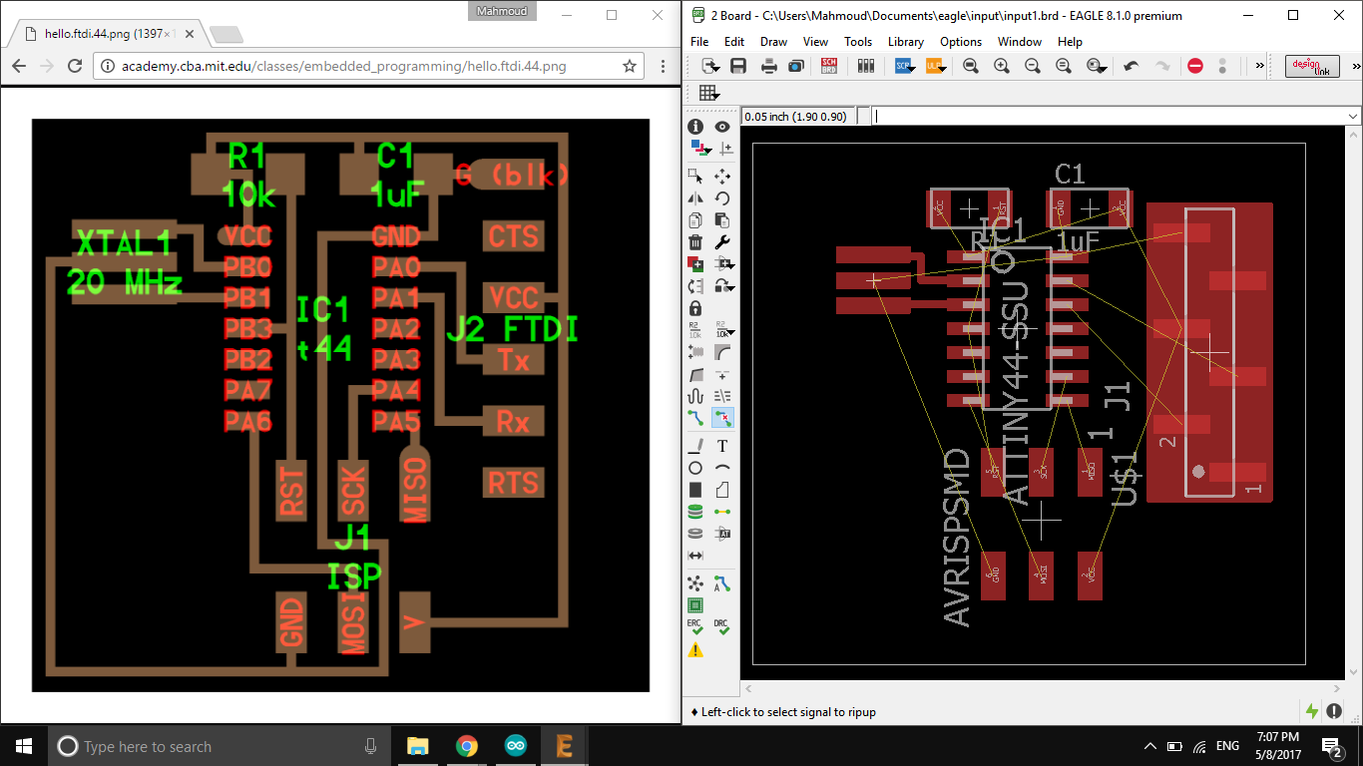Screen dimensions: 1363x766
Task: Open the SCR script dropdown
Action: coord(904,66)
